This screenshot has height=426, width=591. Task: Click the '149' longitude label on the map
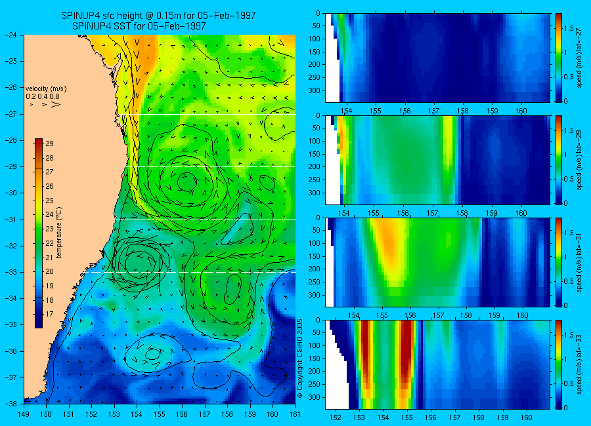[x=24, y=414]
